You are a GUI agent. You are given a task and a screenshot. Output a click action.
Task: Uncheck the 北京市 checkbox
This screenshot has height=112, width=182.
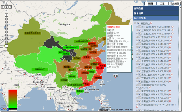pyautogui.click(x=140, y=40)
